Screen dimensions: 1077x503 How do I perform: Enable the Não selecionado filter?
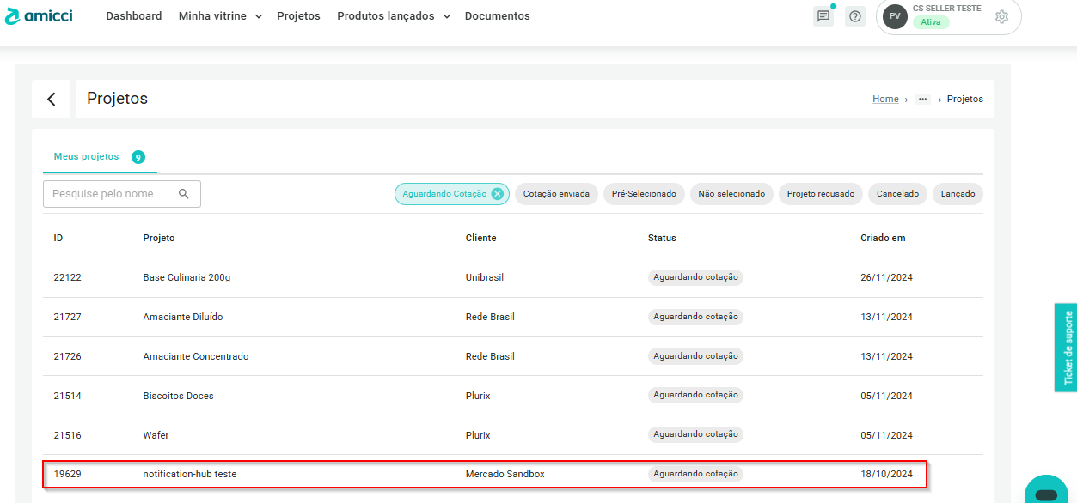731,194
